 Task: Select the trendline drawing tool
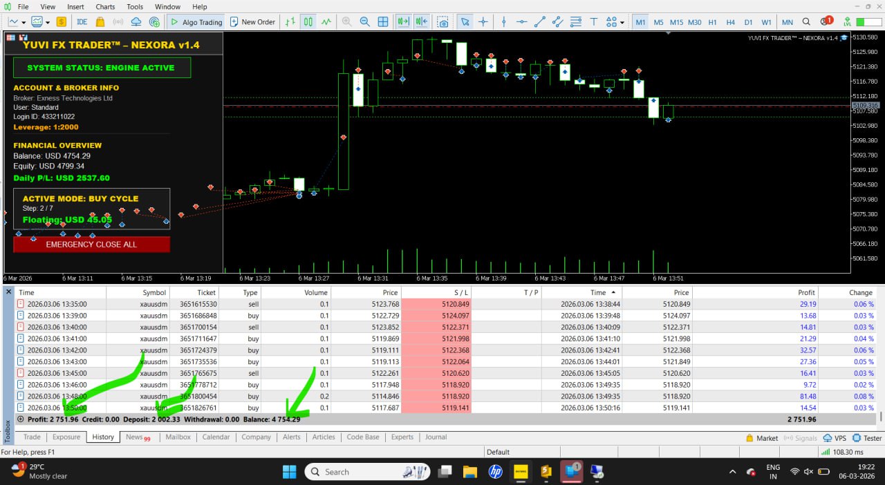point(539,22)
